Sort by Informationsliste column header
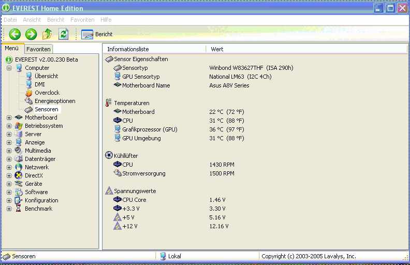This screenshot has width=410, height=265. [154, 49]
